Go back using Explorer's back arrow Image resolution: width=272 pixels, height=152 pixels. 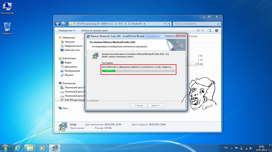[58, 24]
